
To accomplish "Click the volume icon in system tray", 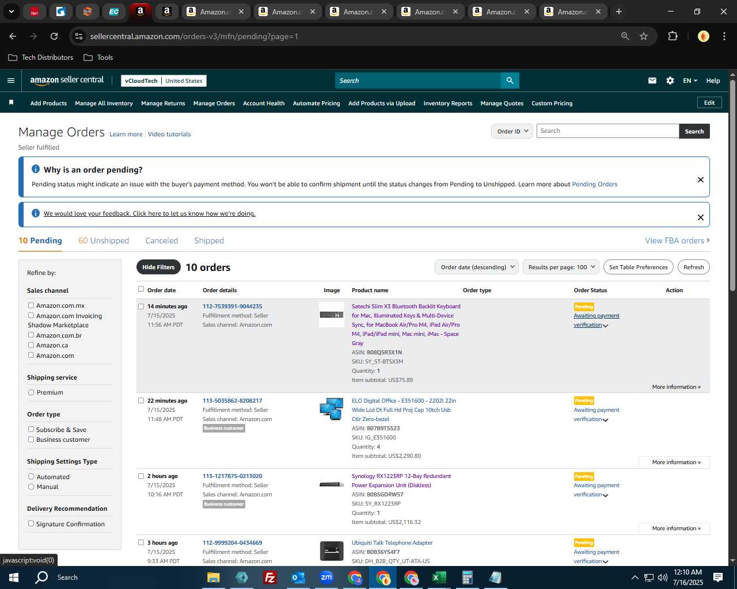I will click(662, 577).
